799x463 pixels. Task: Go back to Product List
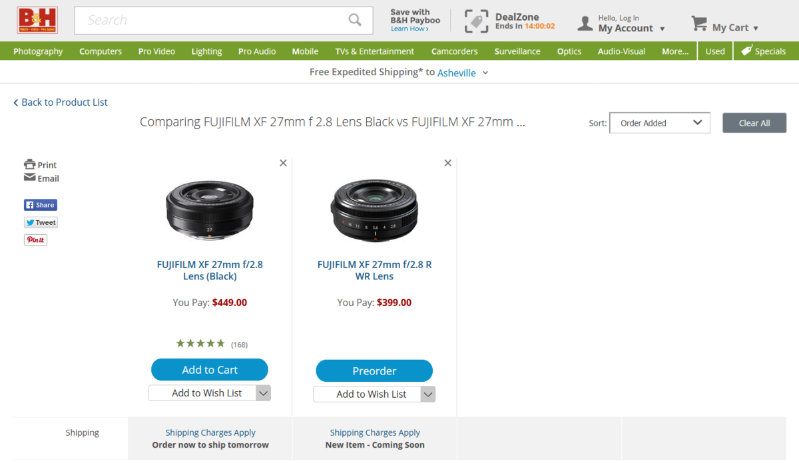coord(61,102)
